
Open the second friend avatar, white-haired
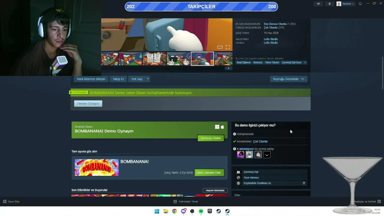(x=249, y=154)
